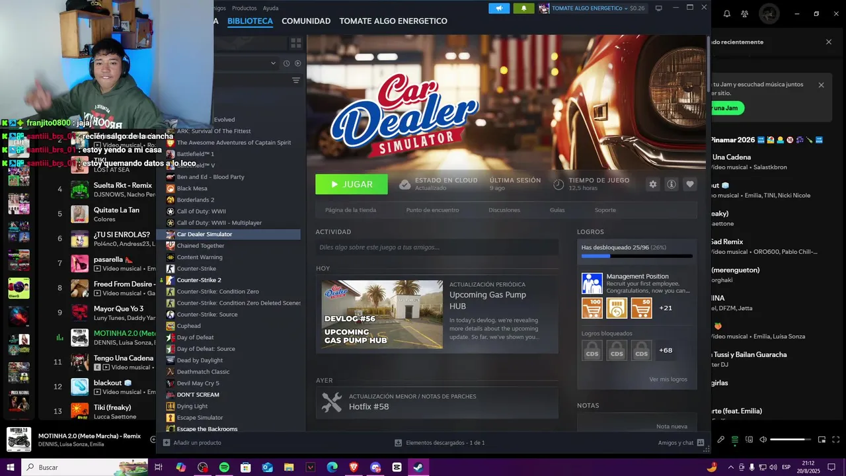Open Página de la tienda tab

pyautogui.click(x=350, y=210)
